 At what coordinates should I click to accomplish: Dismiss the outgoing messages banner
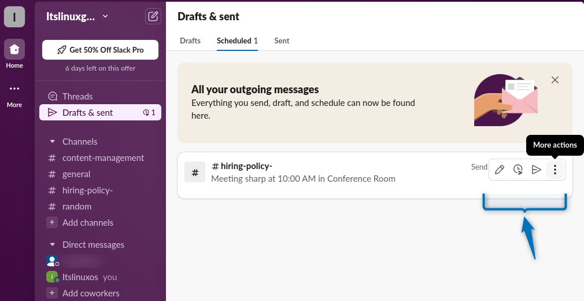click(555, 80)
